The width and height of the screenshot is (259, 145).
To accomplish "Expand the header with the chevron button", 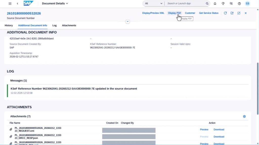I will [127, 21].
